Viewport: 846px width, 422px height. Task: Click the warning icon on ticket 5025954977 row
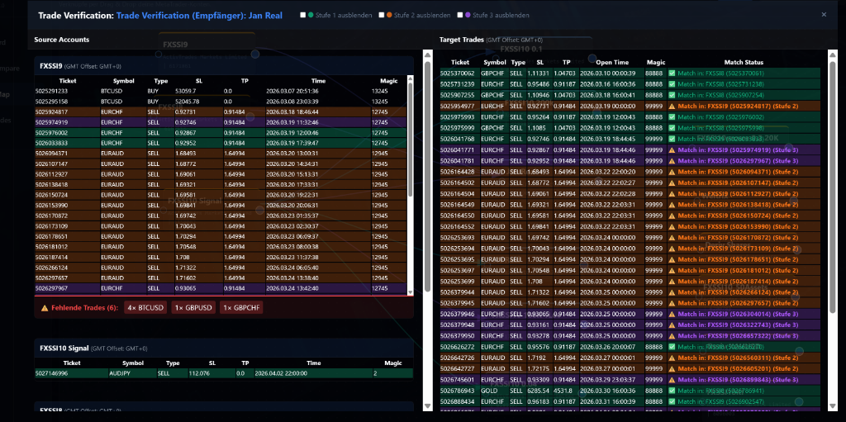[x=673, y=106]
